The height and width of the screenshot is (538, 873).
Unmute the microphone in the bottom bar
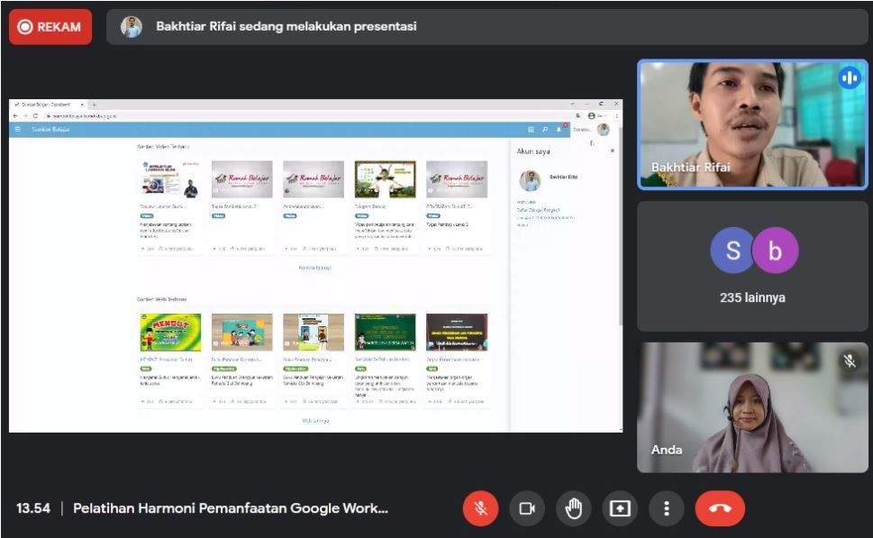480,508
